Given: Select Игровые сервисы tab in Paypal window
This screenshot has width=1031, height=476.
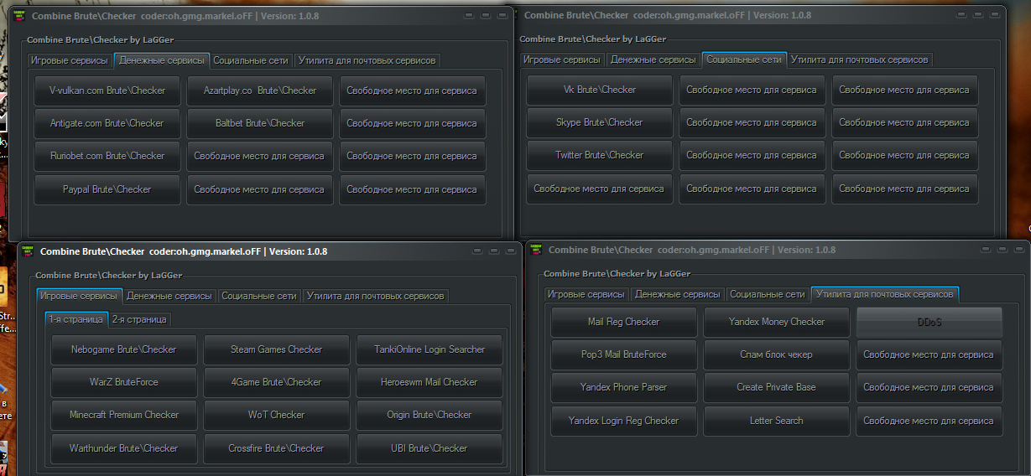Looking at the screenshot, I should tap(70, 60).
